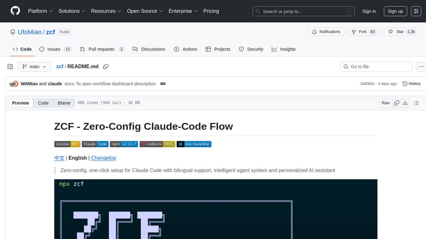
Task: Focus the Go to file field
Action: [x=376, y=67]
